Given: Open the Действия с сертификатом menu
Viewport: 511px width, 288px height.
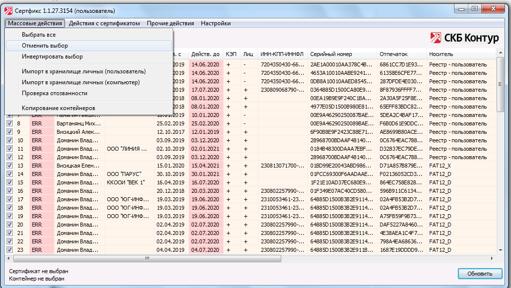Looking at the screenshot, I should (104, 23).
